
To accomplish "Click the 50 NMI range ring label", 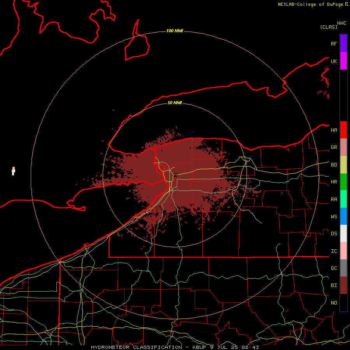I will (x=175, y=103).
